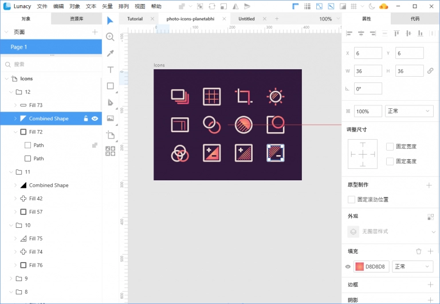Screen dimensions: 440x304
Task: Hide selected Combined Shape layer via eye
Action: (x=95, y=119)
